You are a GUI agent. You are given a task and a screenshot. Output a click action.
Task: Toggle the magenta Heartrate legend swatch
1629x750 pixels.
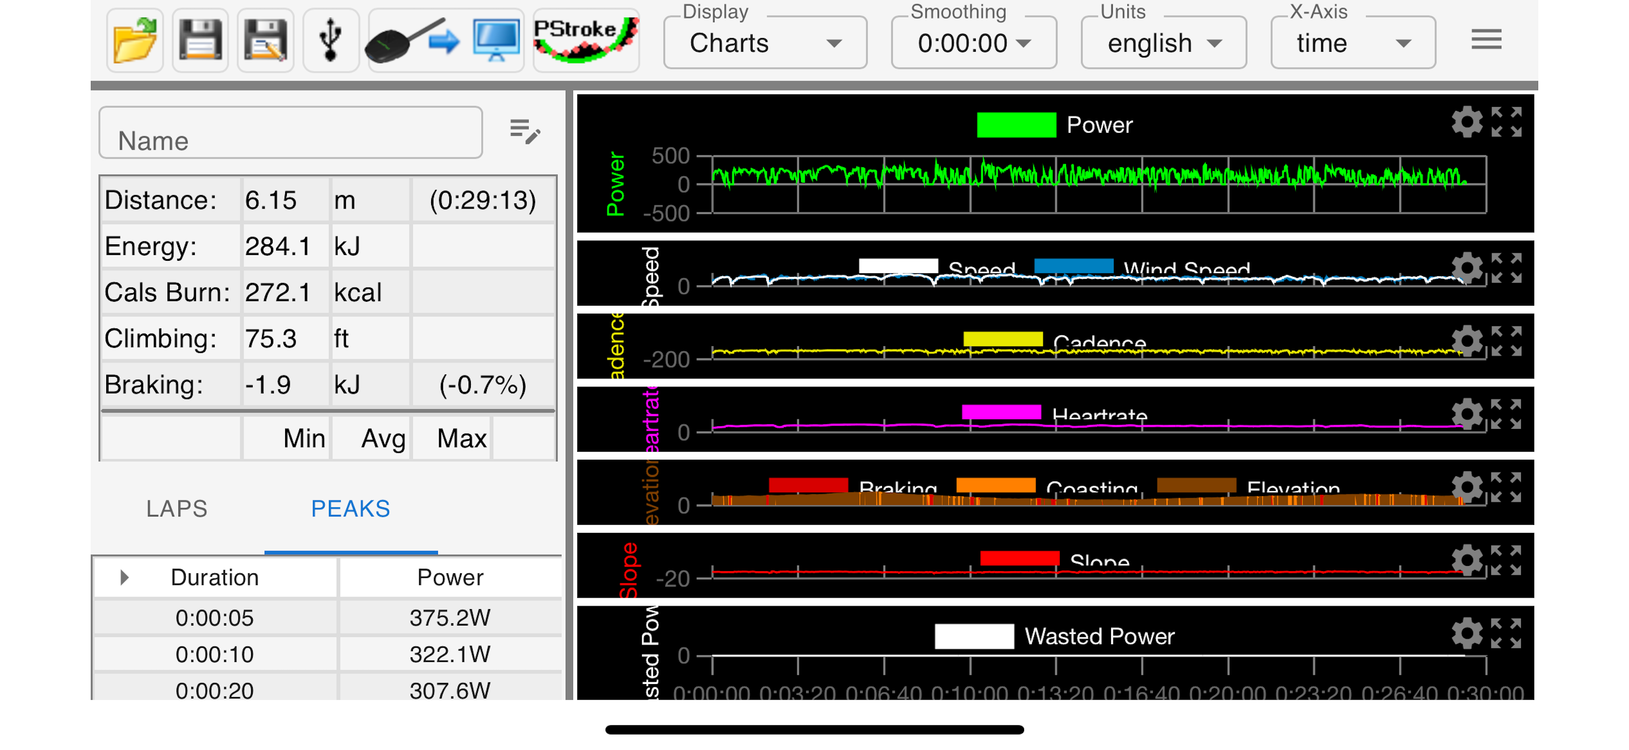1001,413
